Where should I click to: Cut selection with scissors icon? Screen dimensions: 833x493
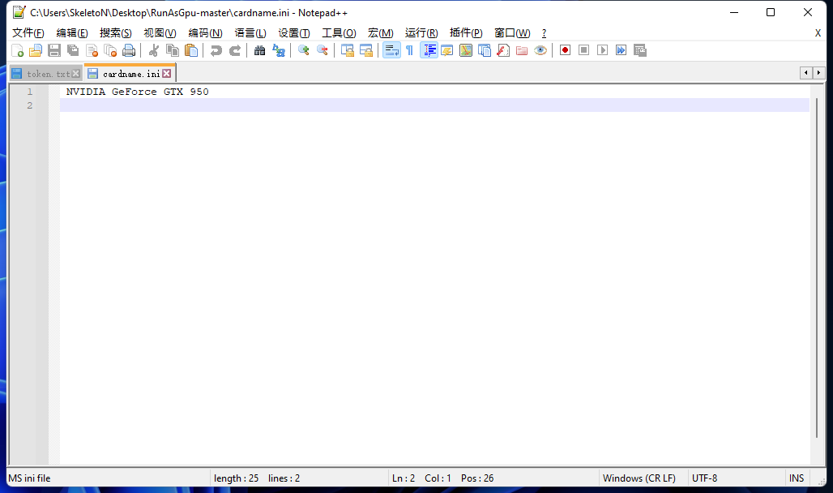[x=153, y=50]
